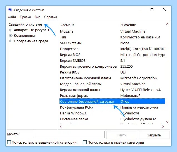Click the value Intel(R) Core(TM) i7-10870H
Viewport: 177px width, 152px height.
click(x=143, y=49)
